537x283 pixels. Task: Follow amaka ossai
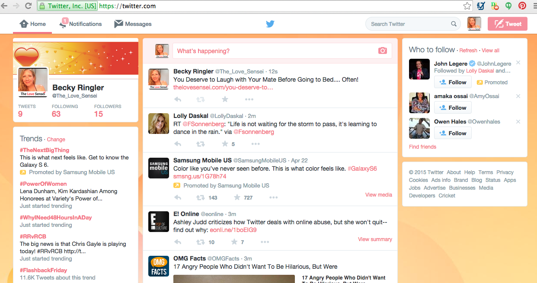tap(453, 108)
